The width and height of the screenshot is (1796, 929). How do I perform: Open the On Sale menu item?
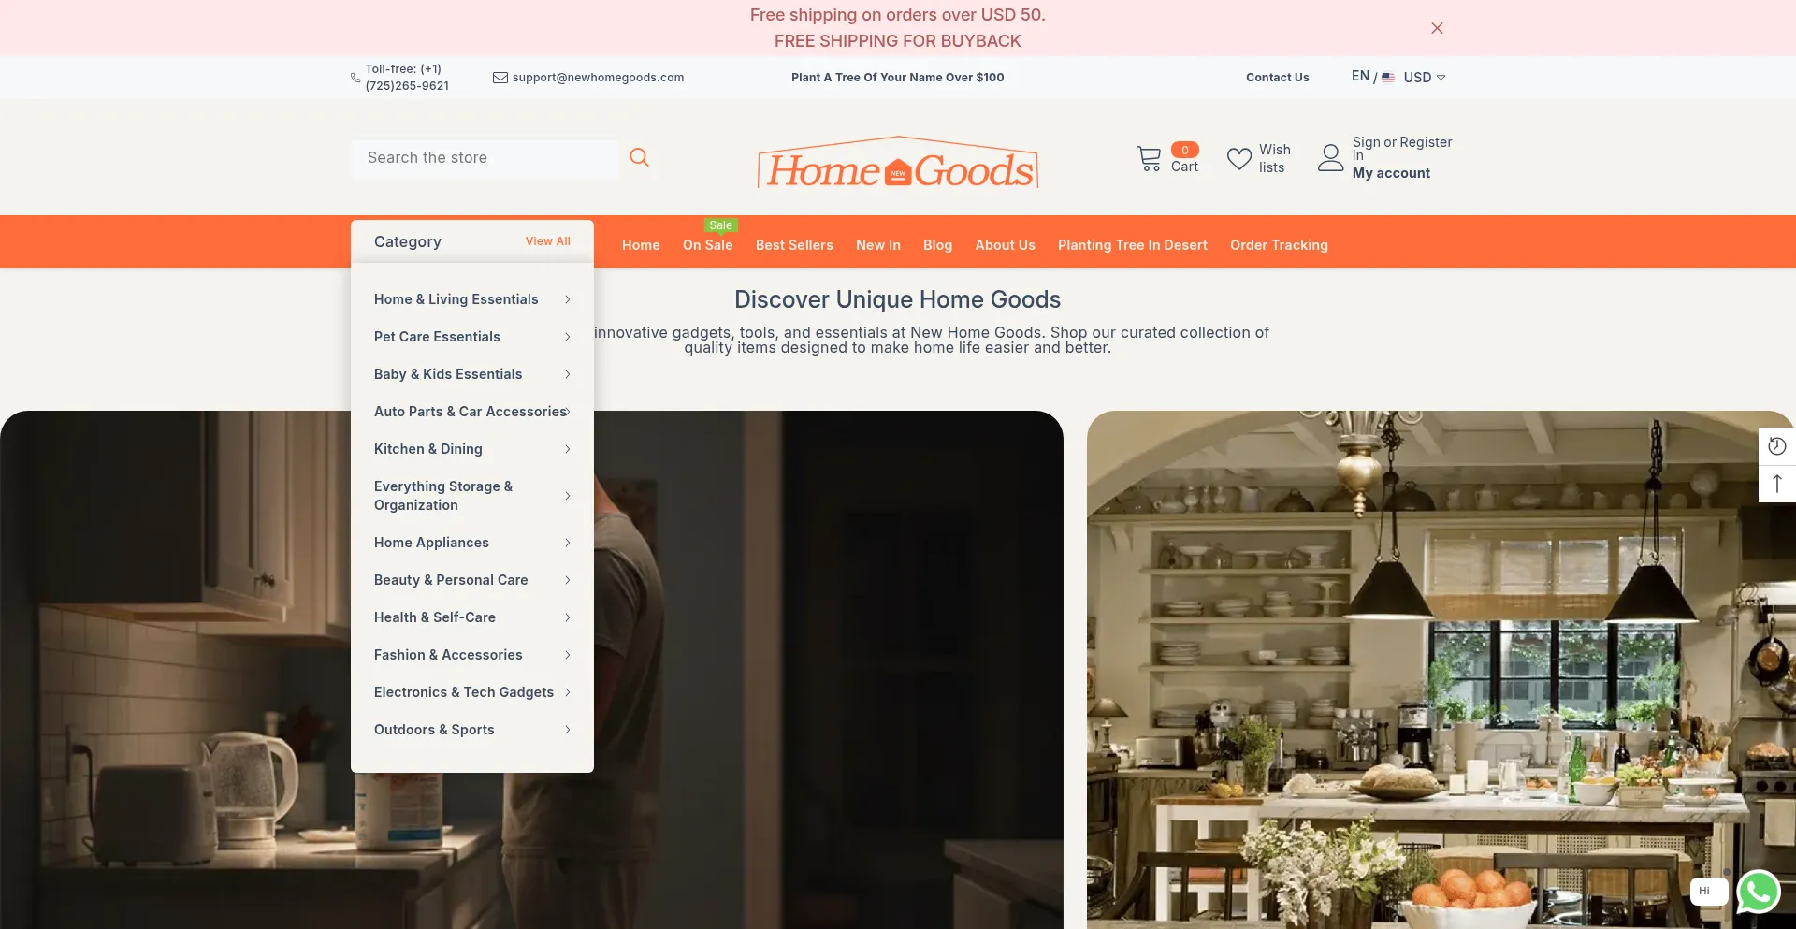pos(707,245)
